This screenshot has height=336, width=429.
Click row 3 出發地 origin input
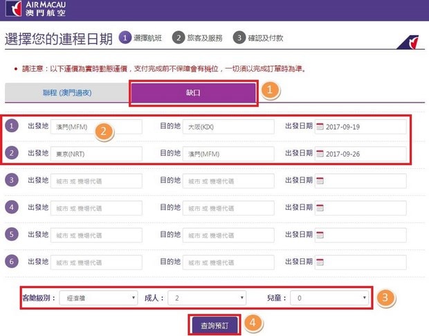[96, 181]
